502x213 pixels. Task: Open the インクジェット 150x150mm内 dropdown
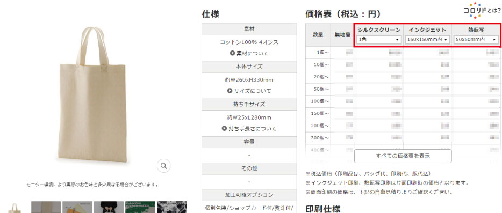[x=427, y=40]
